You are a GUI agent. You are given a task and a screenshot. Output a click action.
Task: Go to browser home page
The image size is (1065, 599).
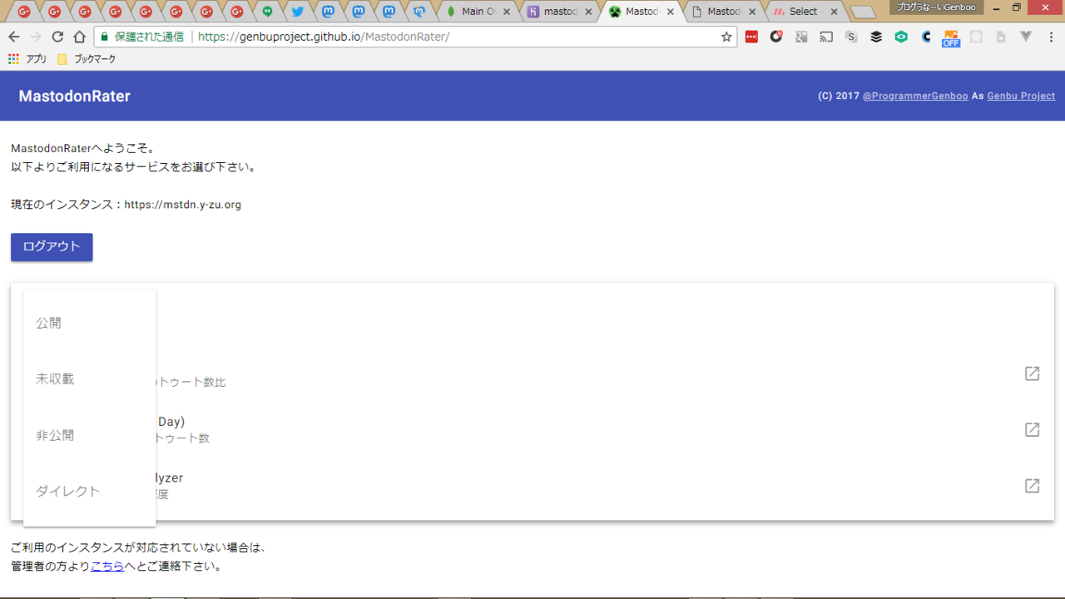pyautogui.click(x=79, y=37)
